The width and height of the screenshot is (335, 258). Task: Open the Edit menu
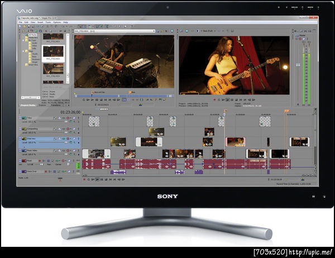(26, 22)
